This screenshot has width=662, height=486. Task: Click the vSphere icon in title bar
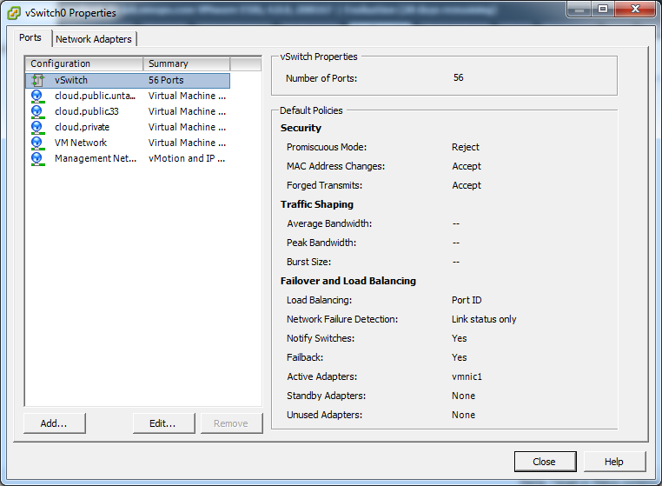click(x=14, y=13)
